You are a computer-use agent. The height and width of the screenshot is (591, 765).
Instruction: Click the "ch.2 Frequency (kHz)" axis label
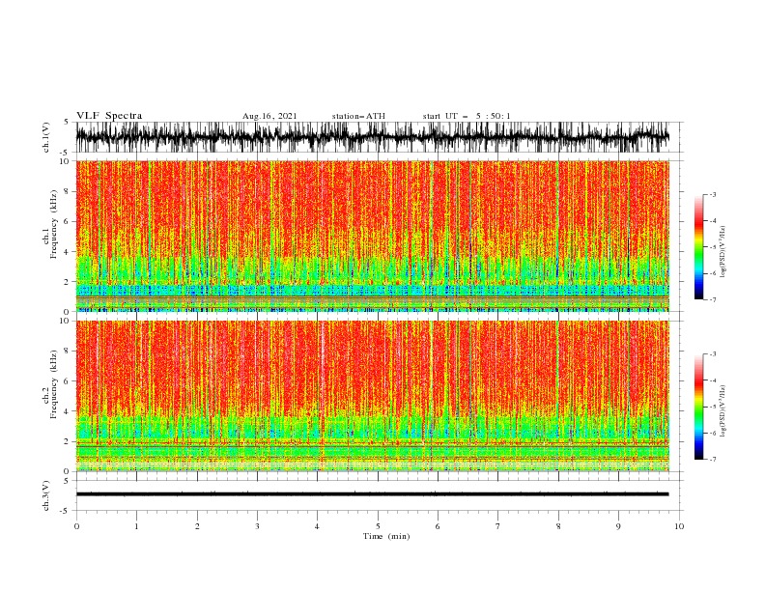pos(50,384)
